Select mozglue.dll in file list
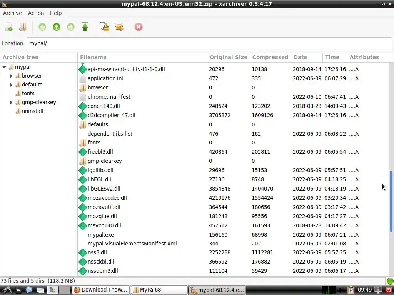394x295 pixels. [x=102, y=216]
